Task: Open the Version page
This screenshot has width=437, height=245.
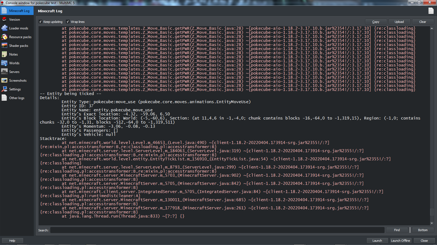Action: pos(14,20)
